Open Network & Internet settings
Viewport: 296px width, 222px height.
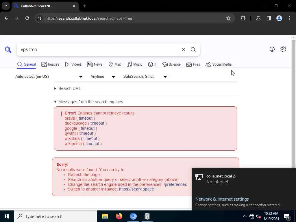(x=222, y=199)
